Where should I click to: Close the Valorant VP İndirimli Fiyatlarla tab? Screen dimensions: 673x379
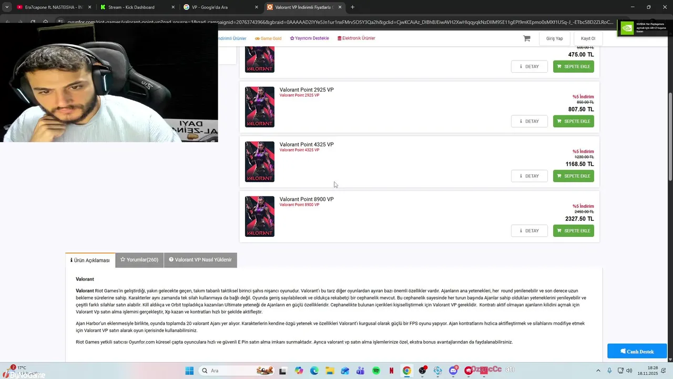coord(340,7)
